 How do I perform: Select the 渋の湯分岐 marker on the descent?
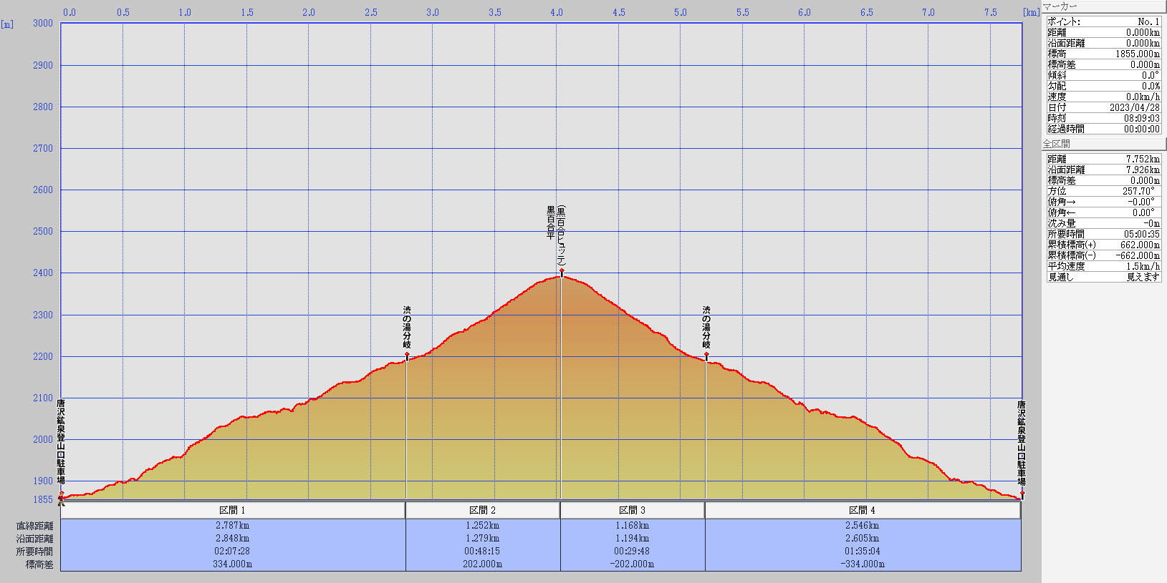(706, 355)
